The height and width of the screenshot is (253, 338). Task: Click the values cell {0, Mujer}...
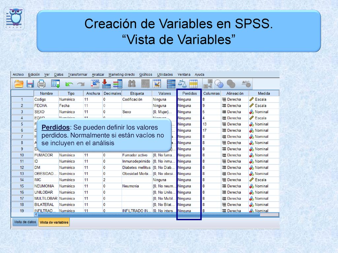pos(164,112)
